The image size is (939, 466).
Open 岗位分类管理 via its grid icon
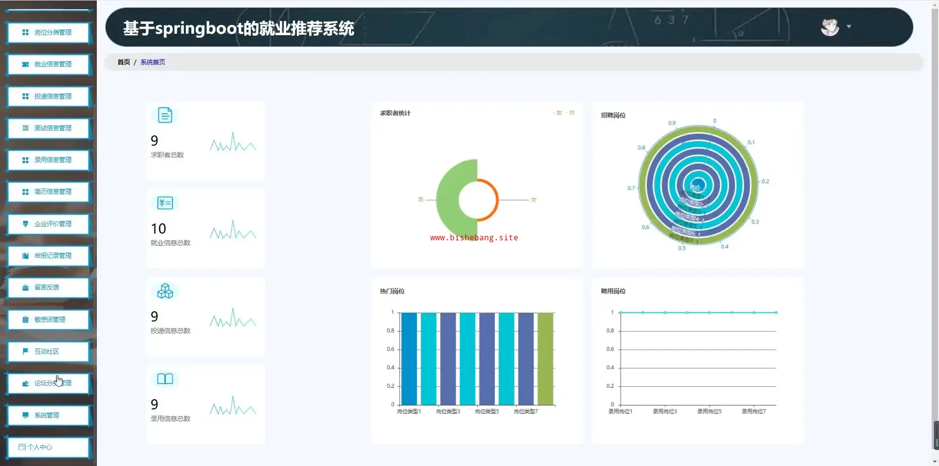[x=25, y=32]
